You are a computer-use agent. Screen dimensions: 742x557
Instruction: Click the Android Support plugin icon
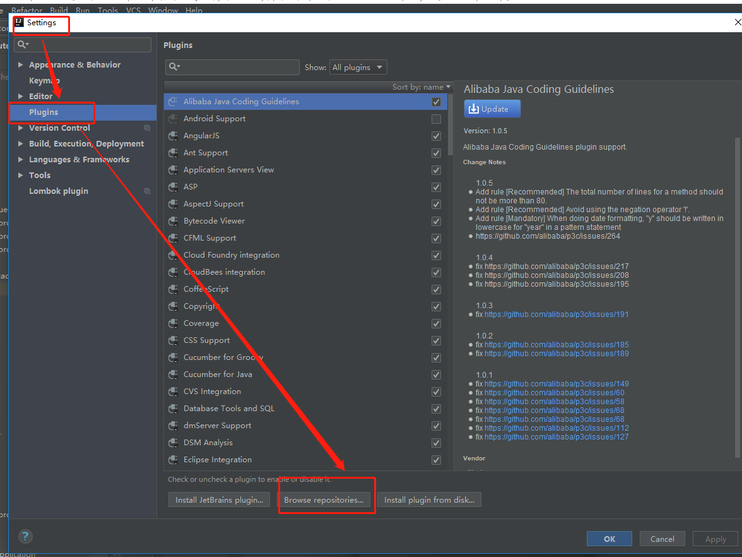[173, 119]
